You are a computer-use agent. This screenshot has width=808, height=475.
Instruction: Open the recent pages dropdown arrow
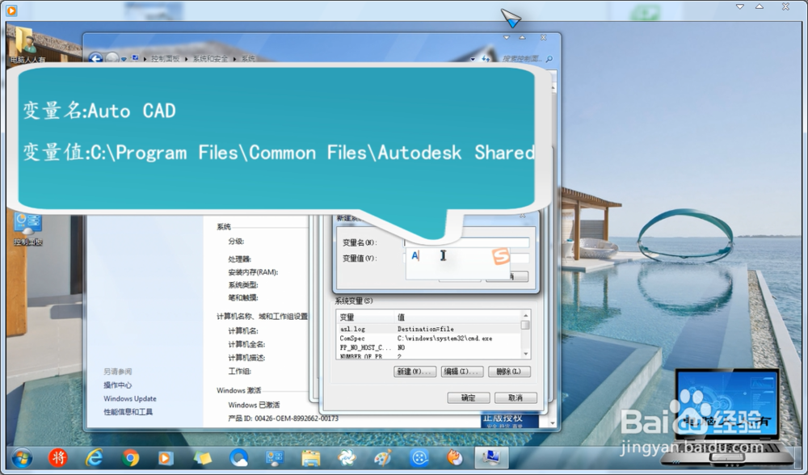124,59
